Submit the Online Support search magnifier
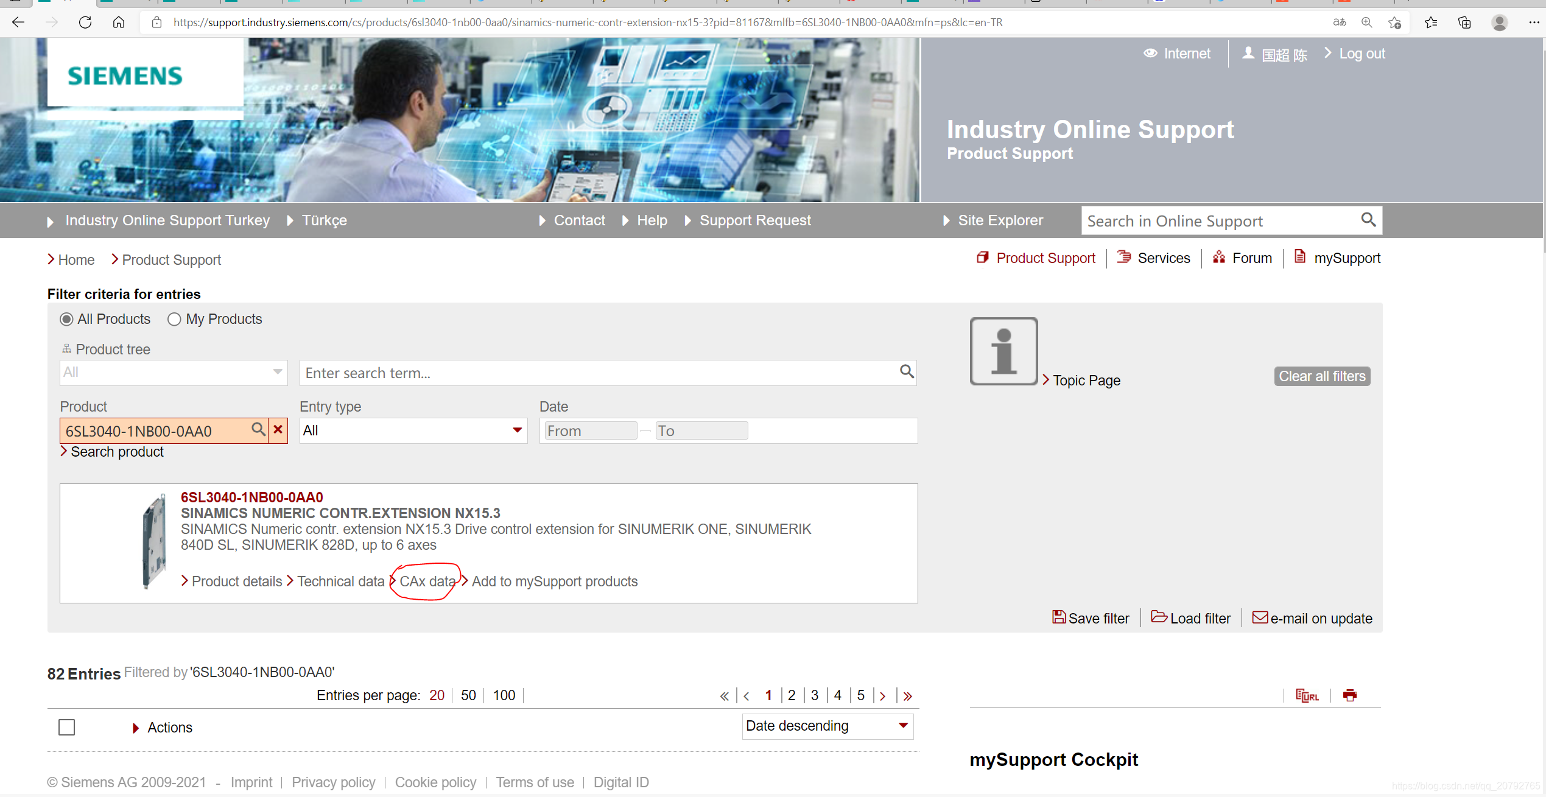1546x797 pixels. [1368, 220]
